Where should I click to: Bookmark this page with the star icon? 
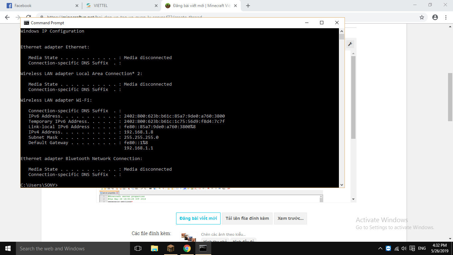[x=422, y=17]
